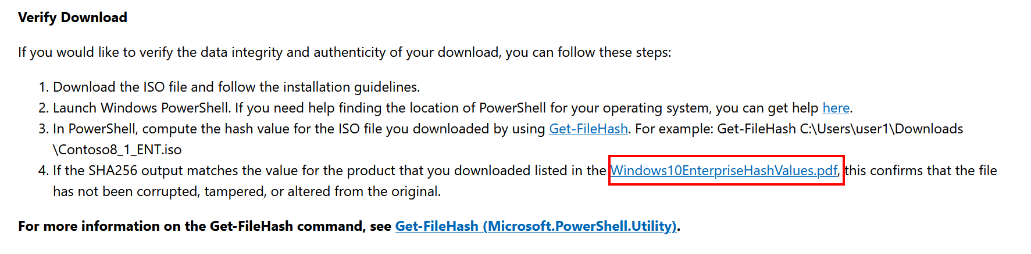Click the "\Contoso8_1_ENT.iso" example filename
This screenshot has height=254, width=1031.
117,150
